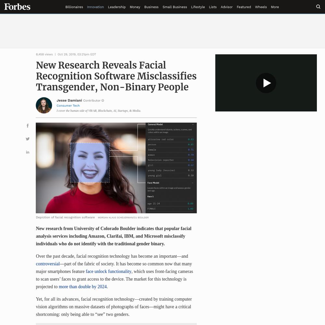The width and height of the screenshot is (325, 325).
Task: Click the author bio tagline text
Action: point(99,111)
